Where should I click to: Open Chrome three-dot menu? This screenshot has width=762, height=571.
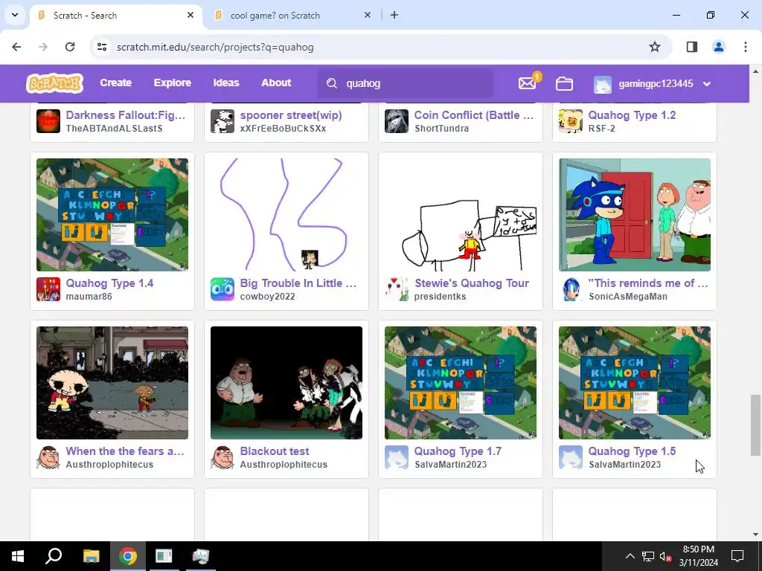point(746,47)
